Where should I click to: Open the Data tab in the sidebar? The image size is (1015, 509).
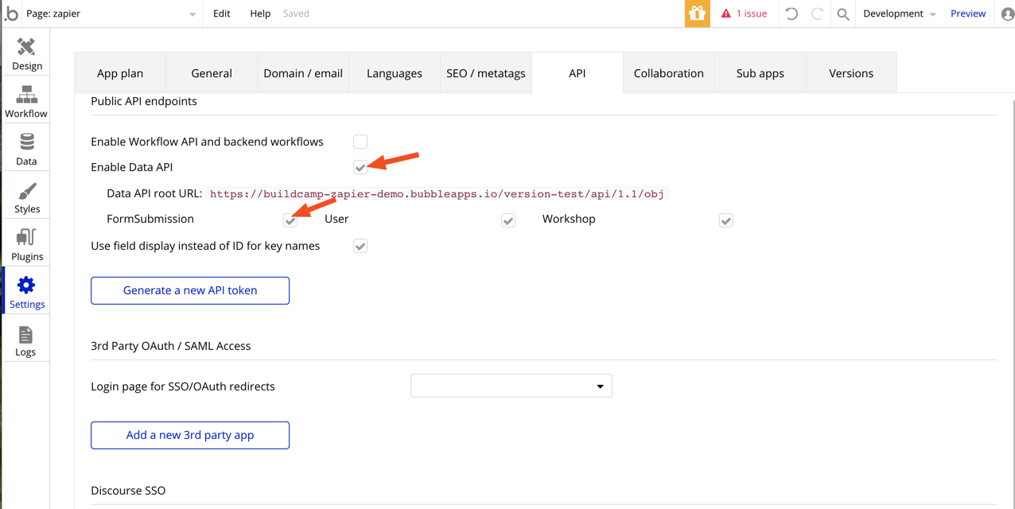pos(26,147)
